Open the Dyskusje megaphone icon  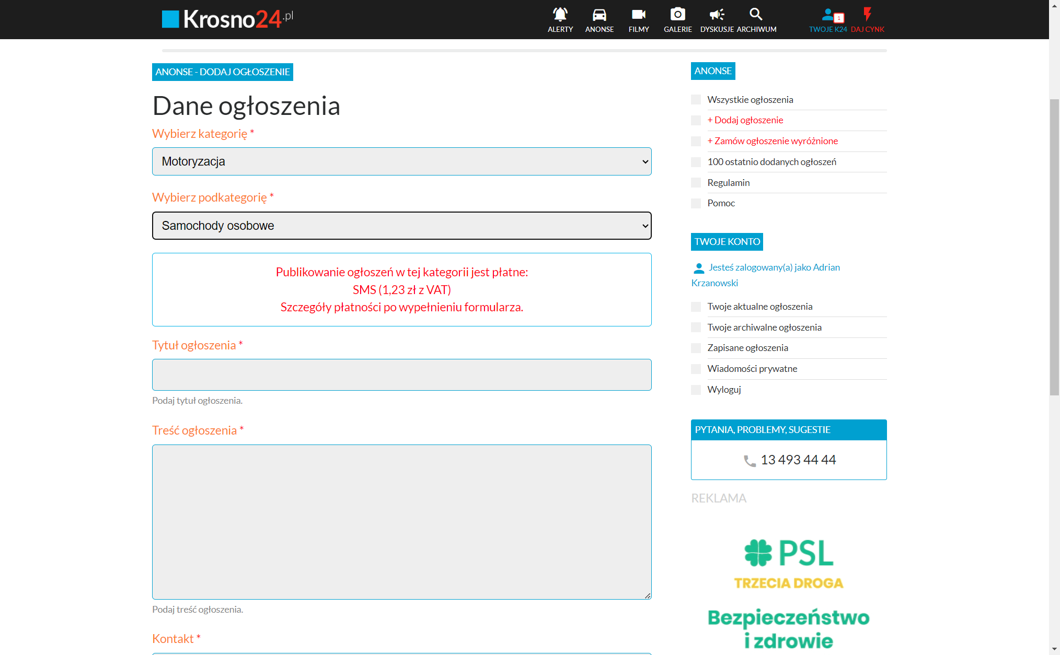click(717, 14)
